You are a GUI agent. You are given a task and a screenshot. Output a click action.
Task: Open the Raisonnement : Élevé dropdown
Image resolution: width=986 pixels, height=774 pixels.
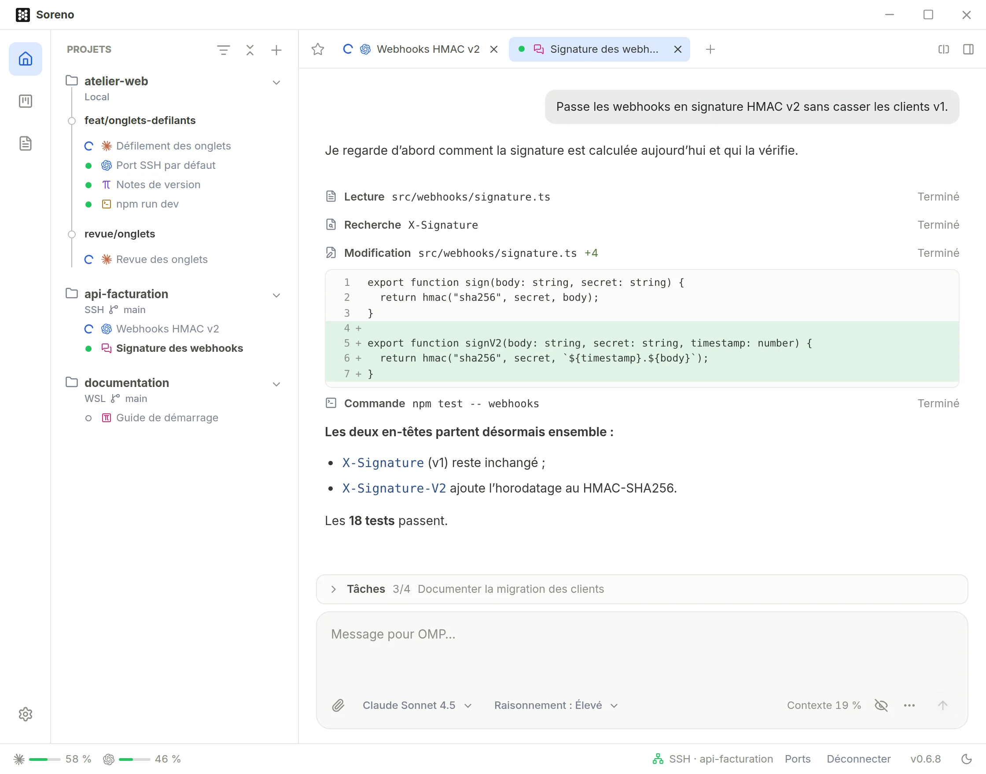click(556, 705)
